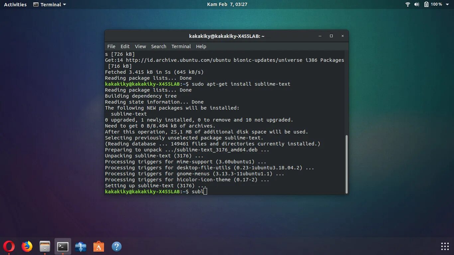Open the Help question mark dock icon
The width and height of the screenshot is (454, 255).
117,246
